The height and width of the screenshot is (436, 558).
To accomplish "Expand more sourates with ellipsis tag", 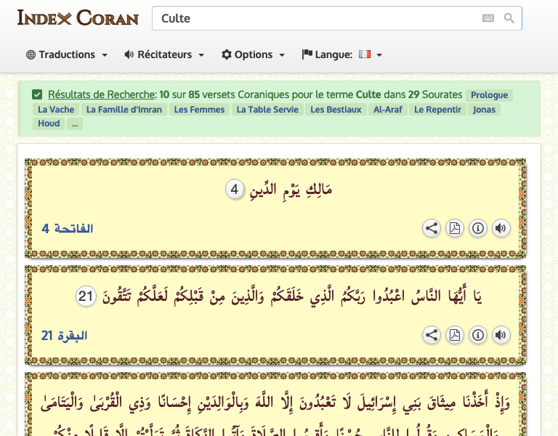I will 74,124.
